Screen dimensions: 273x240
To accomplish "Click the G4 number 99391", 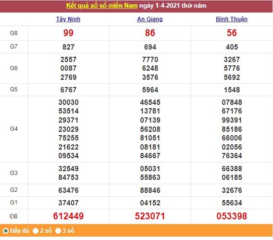I will pos(232,120).
